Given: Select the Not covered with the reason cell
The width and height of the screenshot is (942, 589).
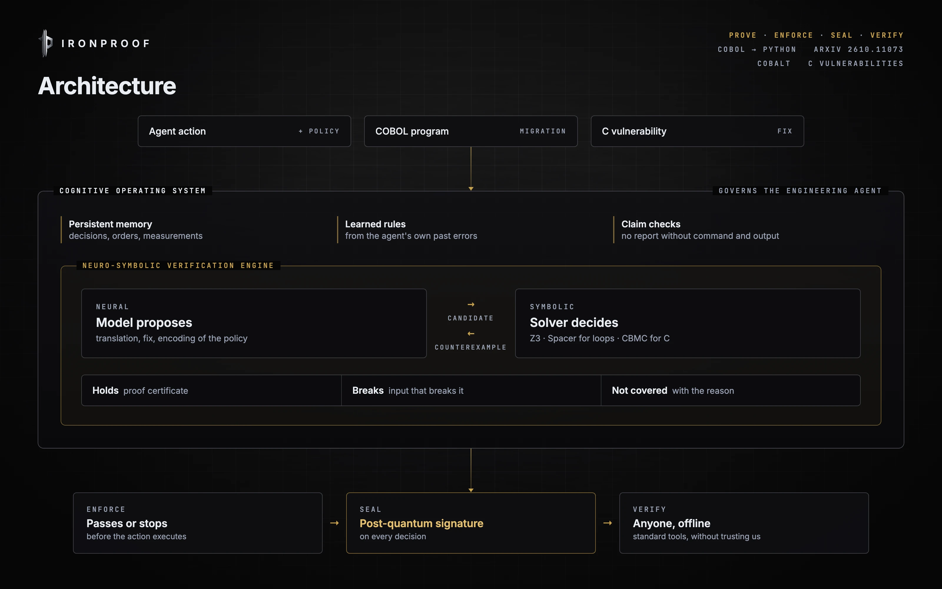Looking at the screenshot, I should pos(731,390).
